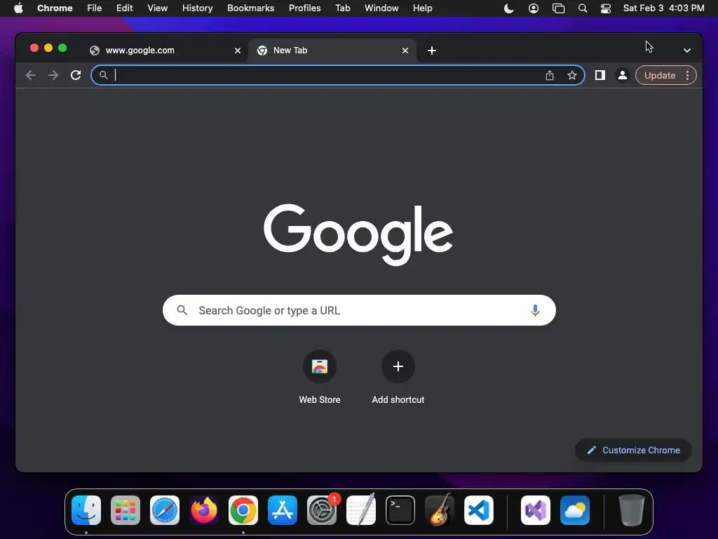Open System Preferences from the Dock

[x=321, y=510]
